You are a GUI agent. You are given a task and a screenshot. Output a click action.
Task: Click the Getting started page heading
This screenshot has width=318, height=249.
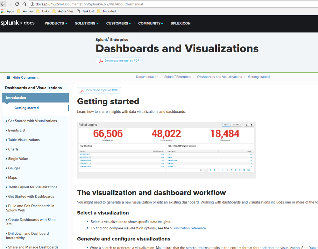click(108, 102)
